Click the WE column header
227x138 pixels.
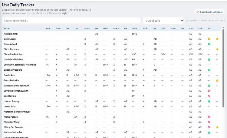pos(209,29)
